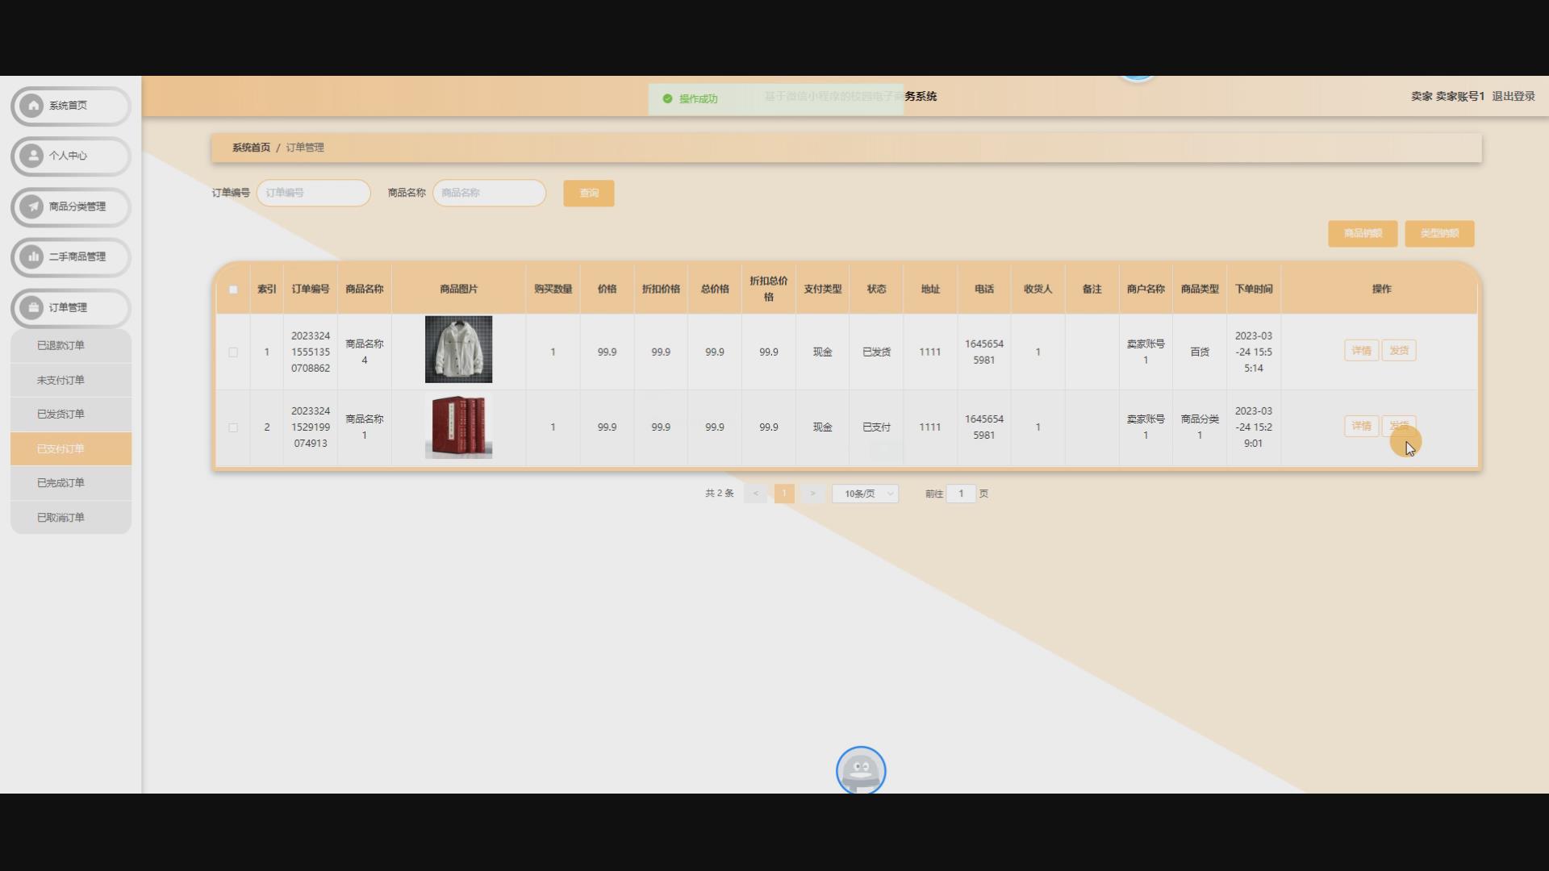
Task: Click the white jacket product thumbnail
Action: (458, 349)
